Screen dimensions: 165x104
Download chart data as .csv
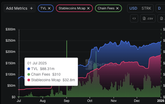(148, 18)
